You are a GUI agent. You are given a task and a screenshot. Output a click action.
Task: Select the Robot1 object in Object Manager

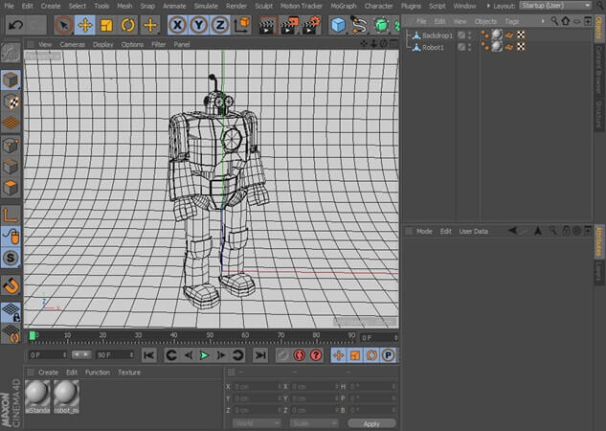point(433,48)
